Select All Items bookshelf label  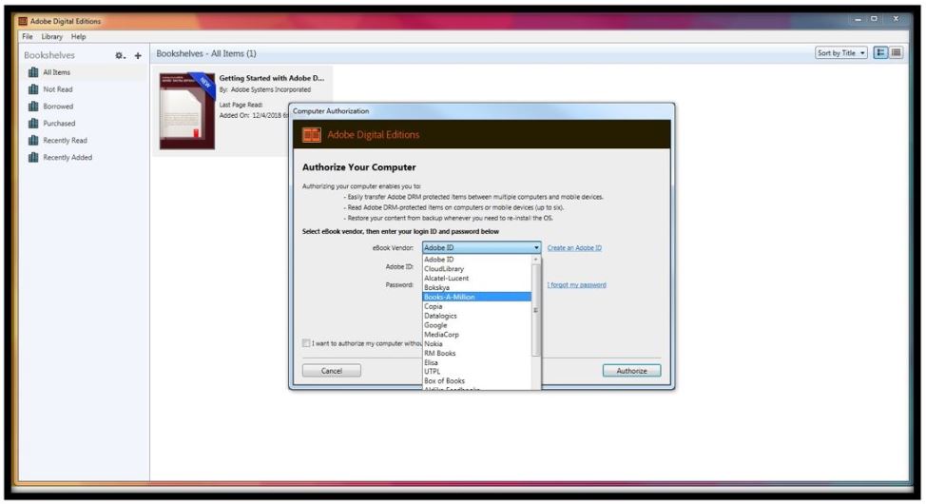57,72
